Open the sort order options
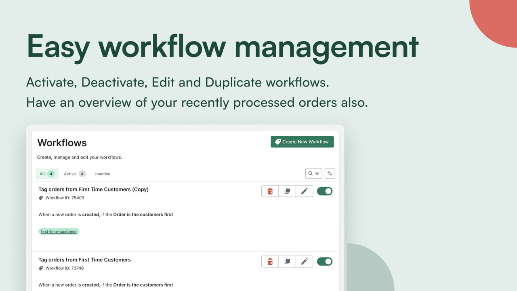Image resolution: width=517 pixels, height=291 pixels. (330, 173)
